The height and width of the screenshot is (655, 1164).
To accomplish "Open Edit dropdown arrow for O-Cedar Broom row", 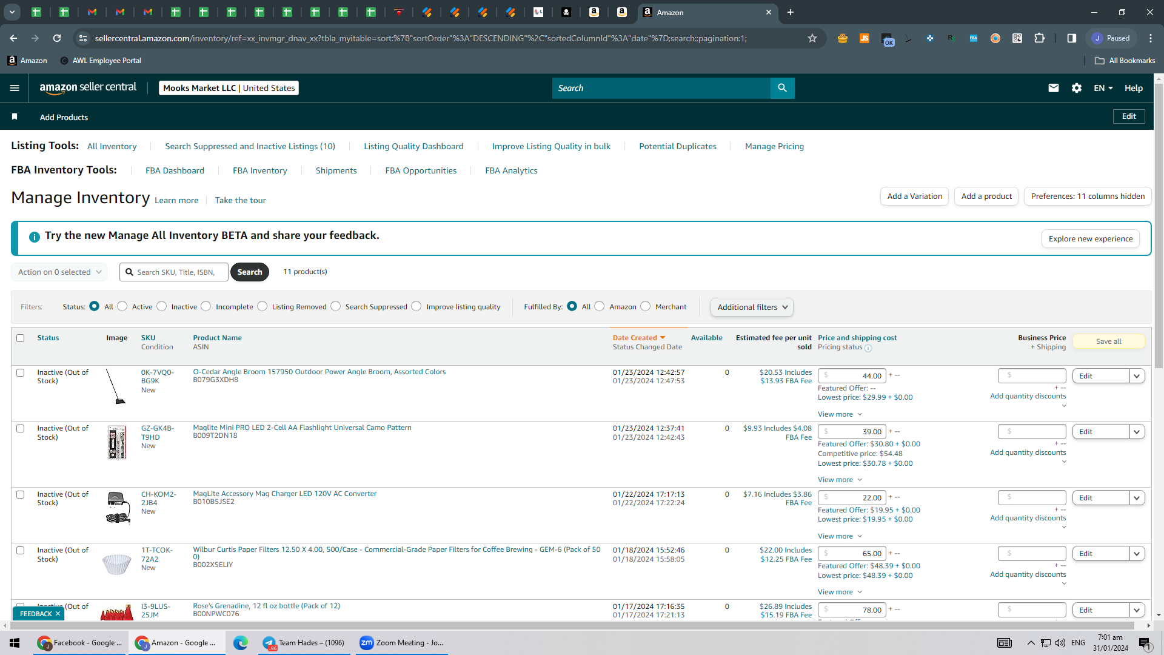I will (x=1137, y=376).
